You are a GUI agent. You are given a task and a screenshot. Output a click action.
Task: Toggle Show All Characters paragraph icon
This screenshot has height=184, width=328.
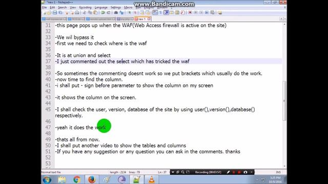pyautogui.click(x=160, y=13)
